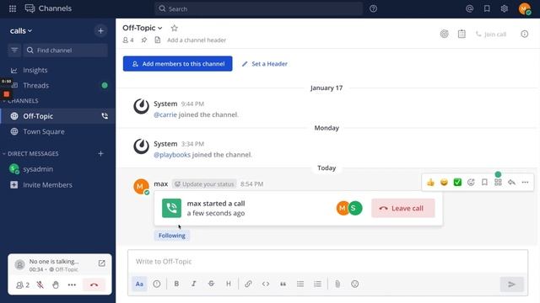Open channel info panel icon
The width and height of the screenshot is (540, 303).
(525, 34)
